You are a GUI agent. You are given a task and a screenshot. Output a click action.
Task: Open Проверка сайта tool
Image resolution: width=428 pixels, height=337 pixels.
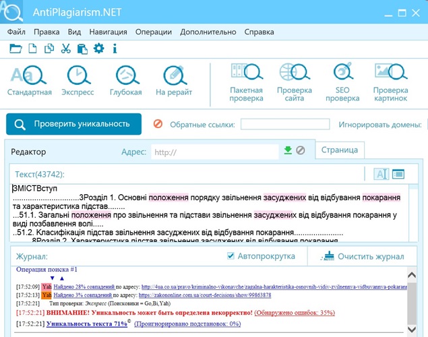(295, 83)
